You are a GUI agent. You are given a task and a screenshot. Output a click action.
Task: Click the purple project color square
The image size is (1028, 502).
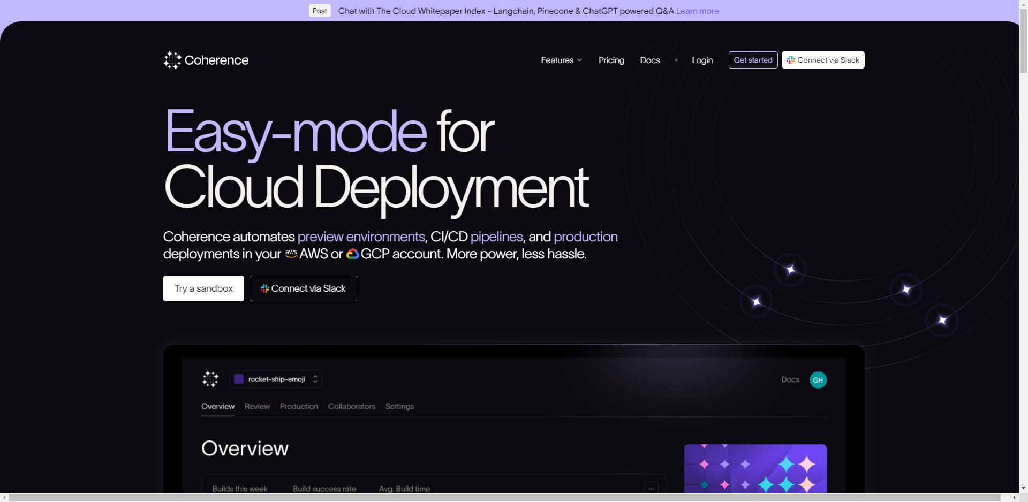(239, 379)
